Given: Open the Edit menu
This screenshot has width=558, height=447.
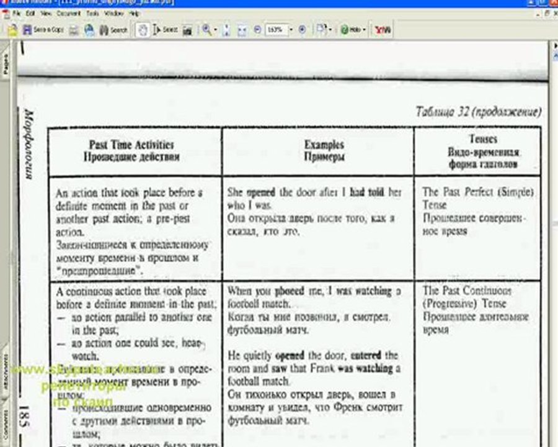Looking at the screenshot, I should pyautogui.click(x=30, y=14).
